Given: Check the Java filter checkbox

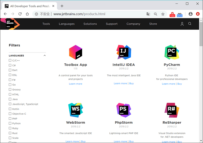Looking at the screenshot, I should pyautogui.click(x=10, y=99).
